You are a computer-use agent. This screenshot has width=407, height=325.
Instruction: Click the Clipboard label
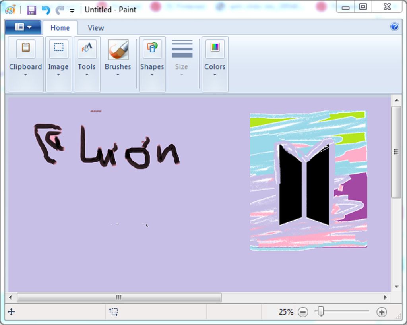(25, 67)
